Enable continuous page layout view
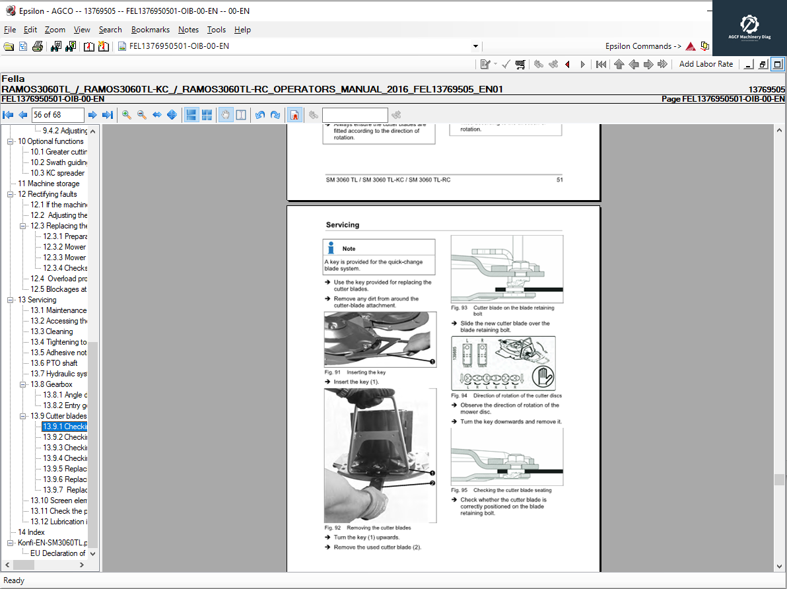 pyautogui.click(x=191, y=115)
